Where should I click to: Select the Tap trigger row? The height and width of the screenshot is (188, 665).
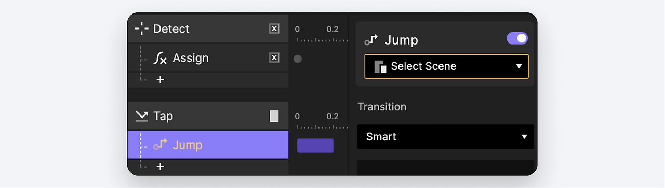(x=208, y=116)
